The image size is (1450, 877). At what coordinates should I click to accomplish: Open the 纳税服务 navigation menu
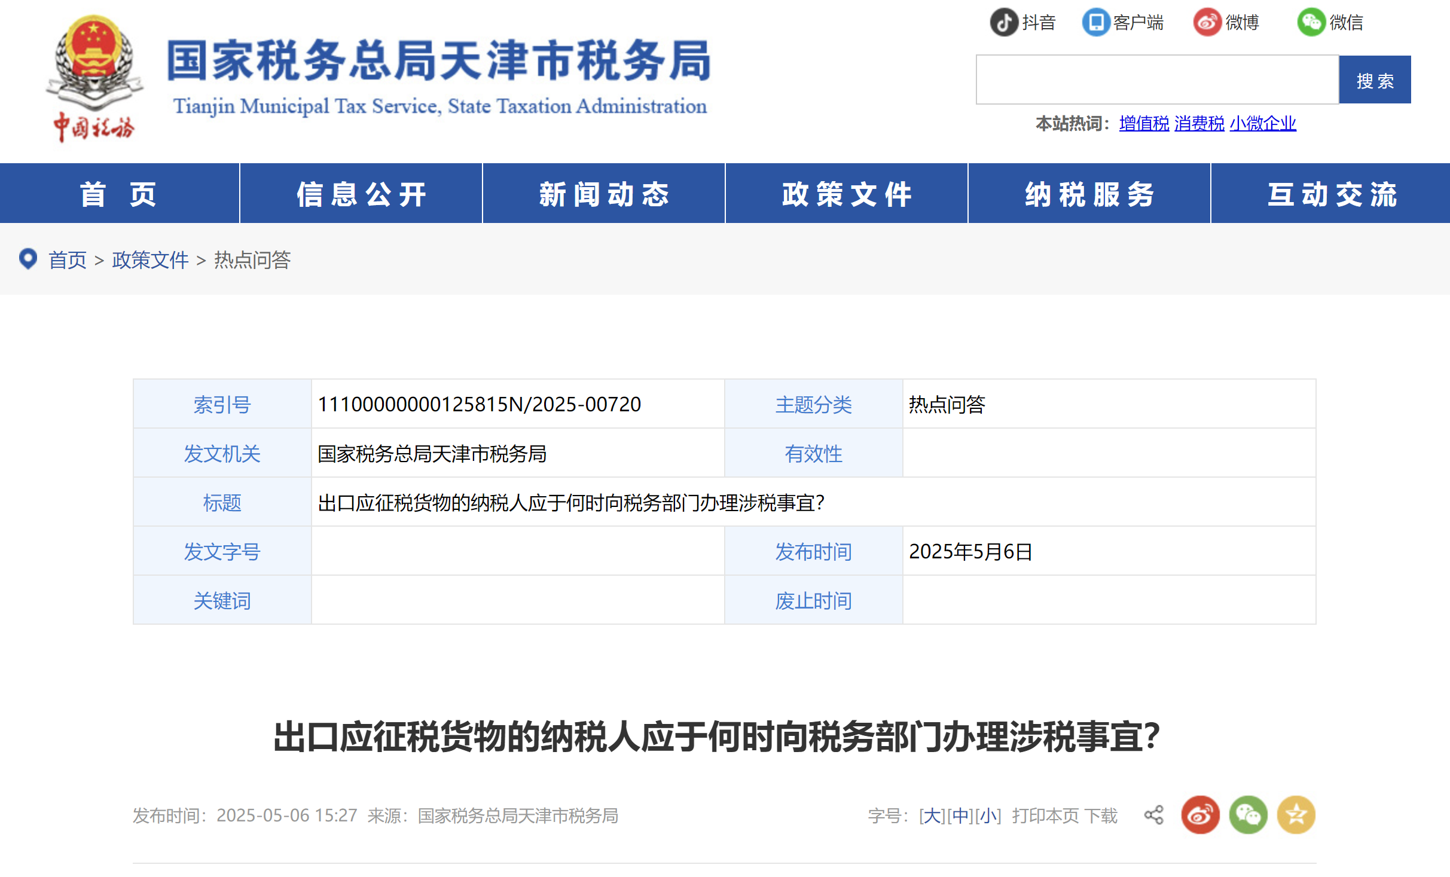click(x=1089, y=194)
